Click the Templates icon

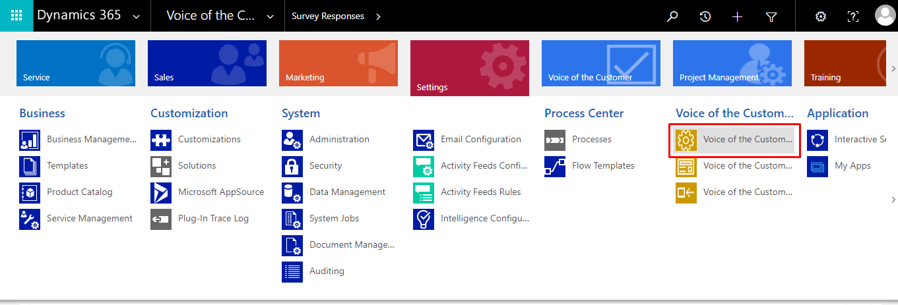tap(30, 166)
